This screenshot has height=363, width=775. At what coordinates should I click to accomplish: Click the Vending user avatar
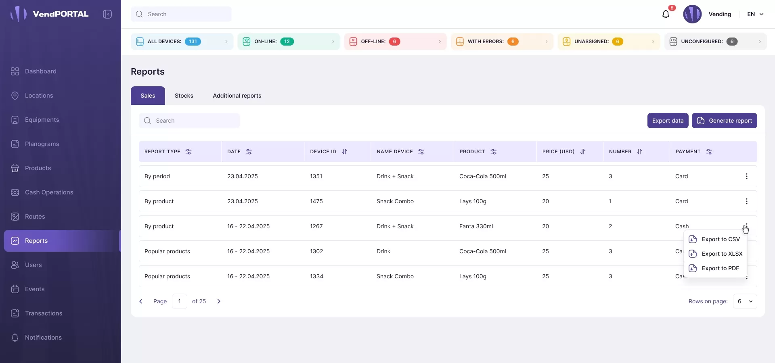(x=692, y=14)
